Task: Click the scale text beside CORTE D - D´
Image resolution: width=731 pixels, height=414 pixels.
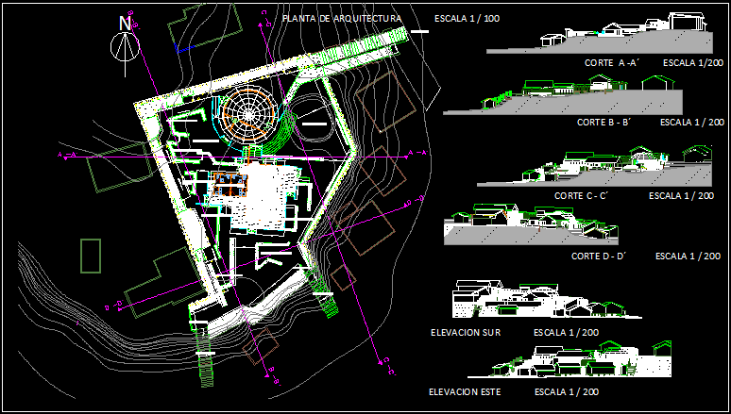Action: (x=688, y=257)
